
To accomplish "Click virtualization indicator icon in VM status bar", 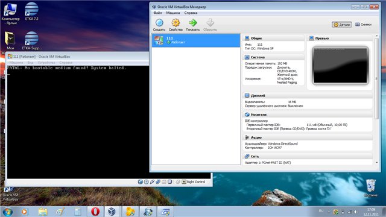I will (x=170, y=182).
